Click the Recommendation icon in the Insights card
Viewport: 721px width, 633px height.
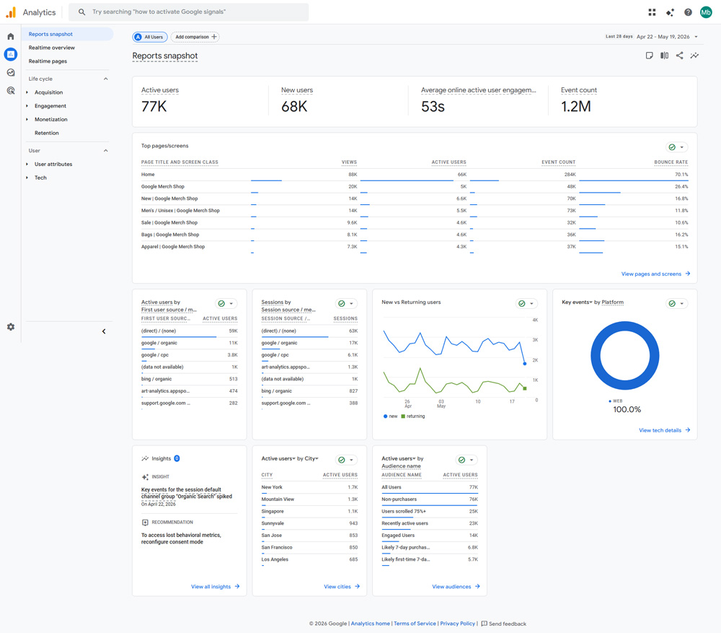click(146, 523)
